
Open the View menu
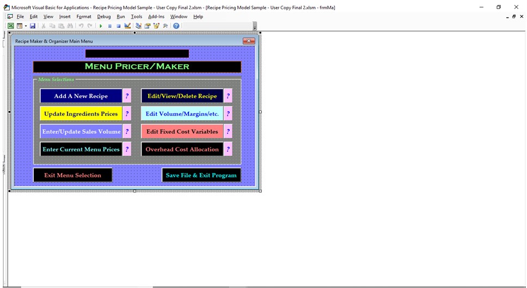48,16
